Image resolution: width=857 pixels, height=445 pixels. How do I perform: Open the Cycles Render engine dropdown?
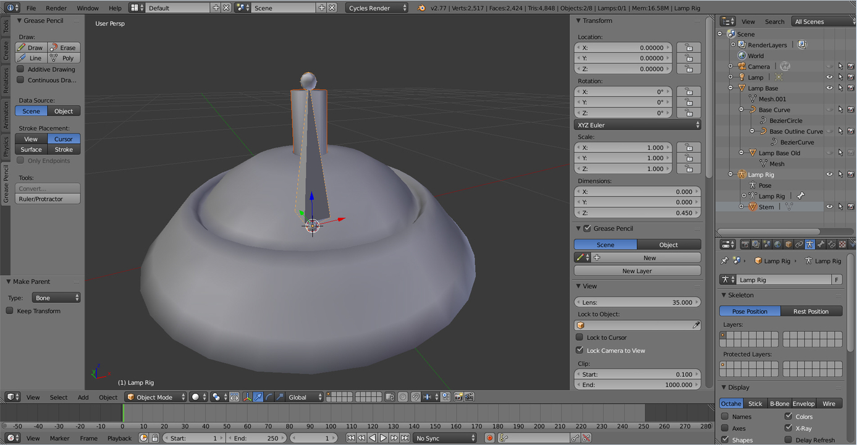(x=377, y=8)
